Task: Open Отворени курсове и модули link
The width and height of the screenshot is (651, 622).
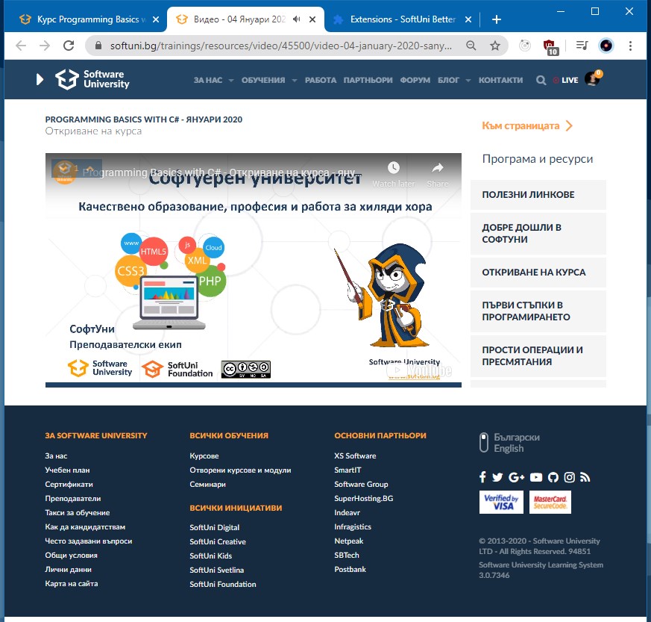Action: tap(240, 470)
